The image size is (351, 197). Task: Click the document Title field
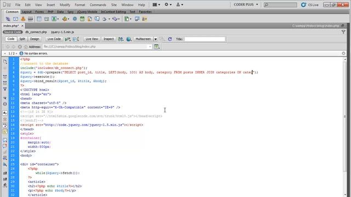pos(205,39)
